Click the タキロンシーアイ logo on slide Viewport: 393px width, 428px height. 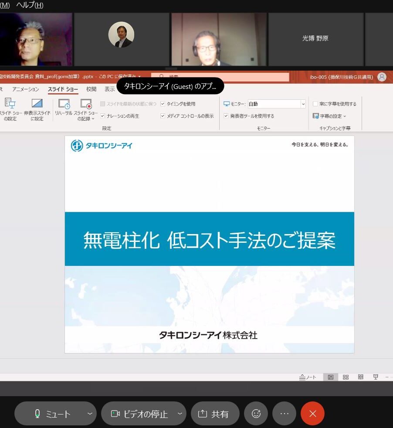click(x=102, y=146)
